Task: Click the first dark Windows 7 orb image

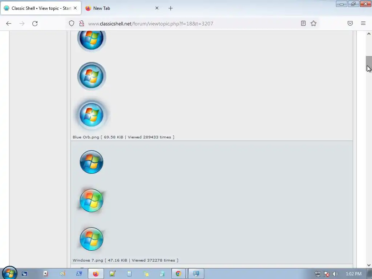Action: (92, 162)
